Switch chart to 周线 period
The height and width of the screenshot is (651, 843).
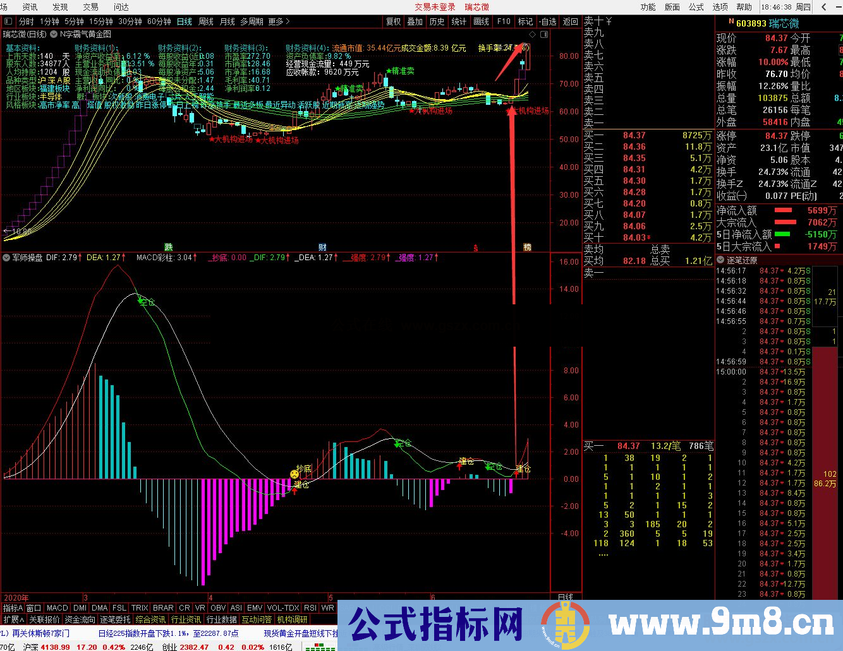pyautogui.click(x=206, y=21)
